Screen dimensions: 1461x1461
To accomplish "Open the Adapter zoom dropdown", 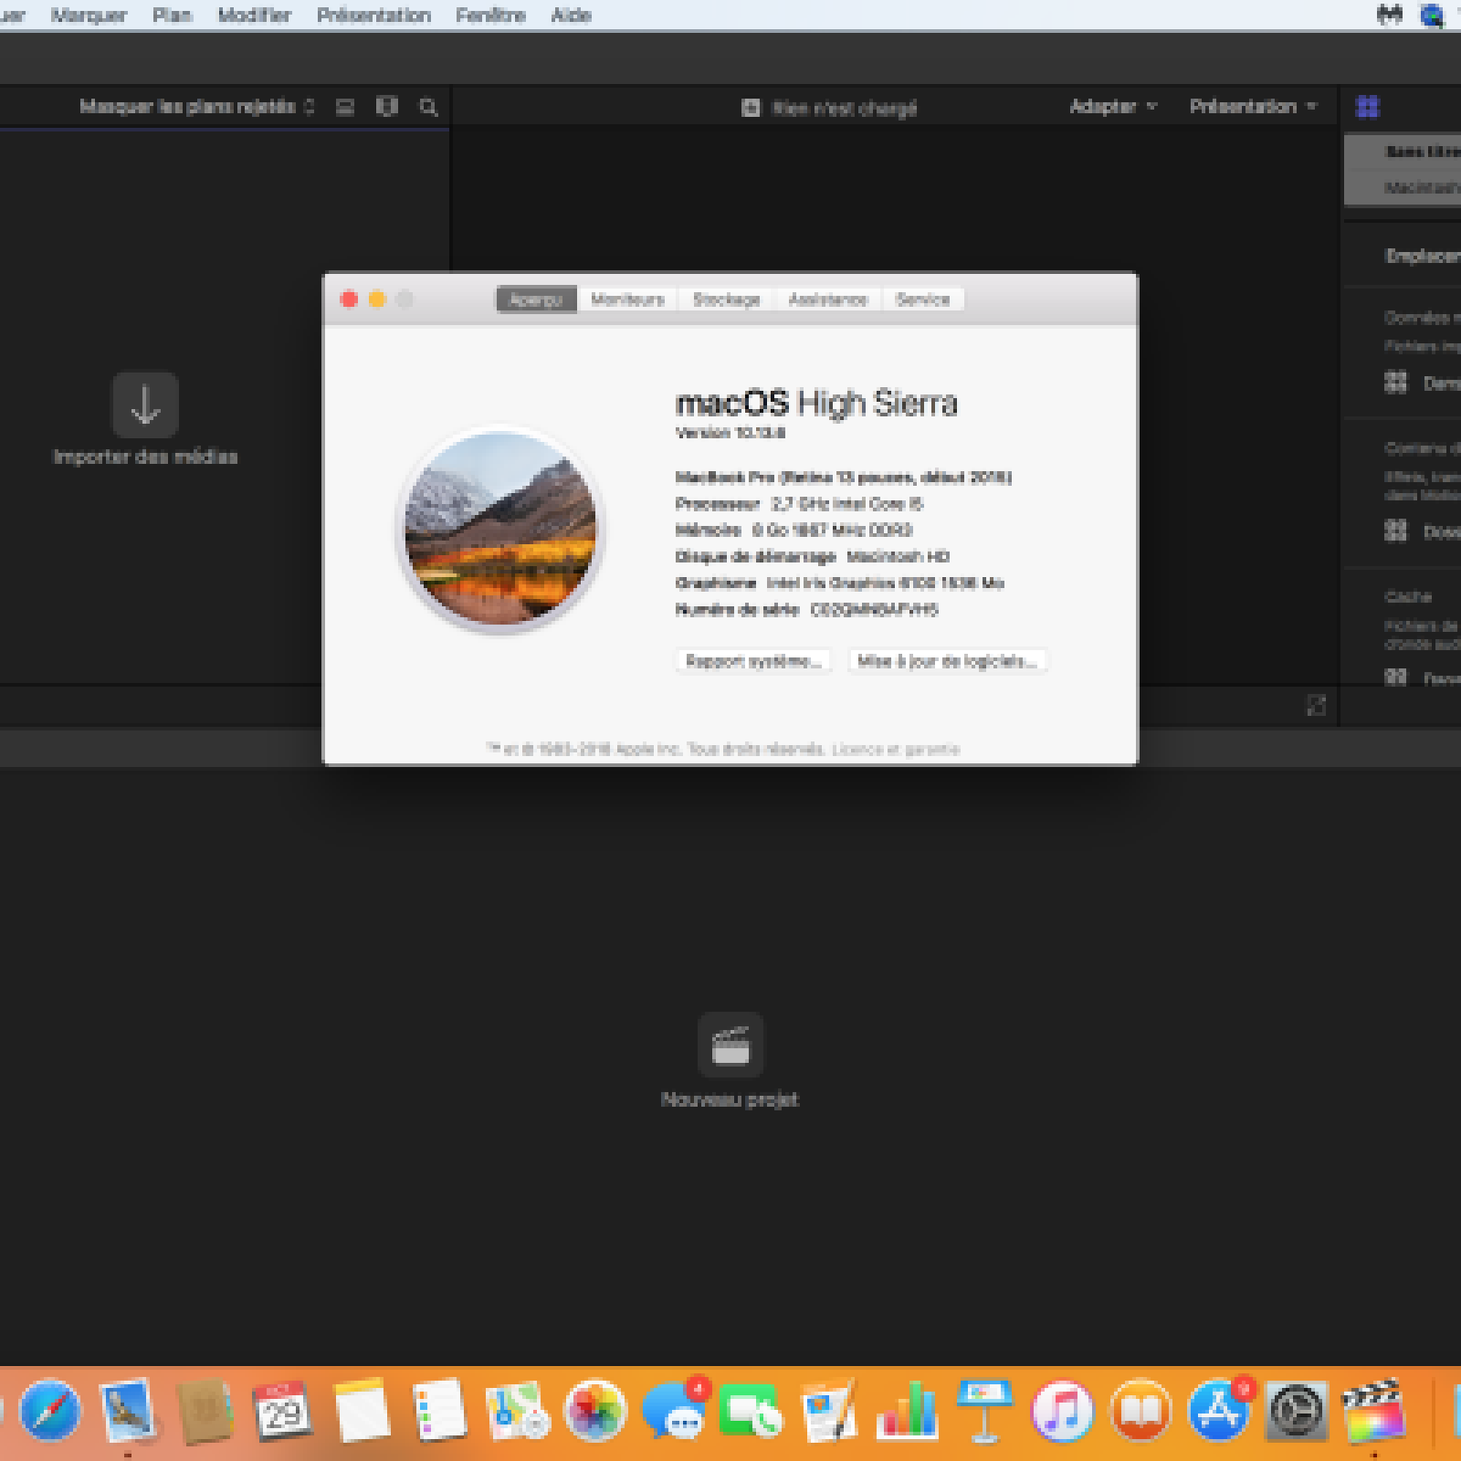I will pyautogui.click(x=1113, y=107).
